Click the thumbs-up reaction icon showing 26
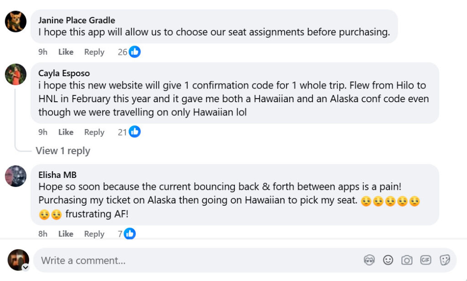Screen dimensions: 467x281 [x=135, y=52]
